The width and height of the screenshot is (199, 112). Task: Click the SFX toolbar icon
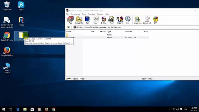tap(155, 20)
